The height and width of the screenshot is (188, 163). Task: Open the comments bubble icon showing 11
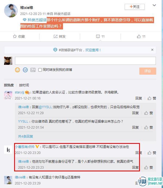click(x=98, y=36)
